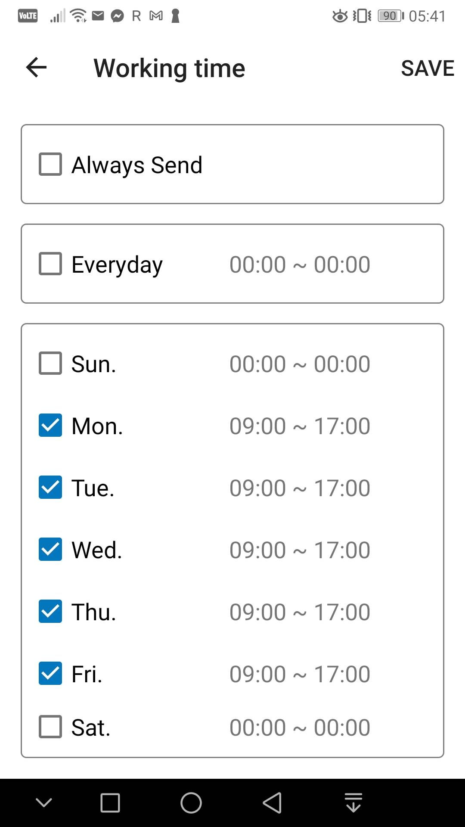Screen dimensions: 465x827
Task: Pull down notification panel icon
Action: point(353,803)
